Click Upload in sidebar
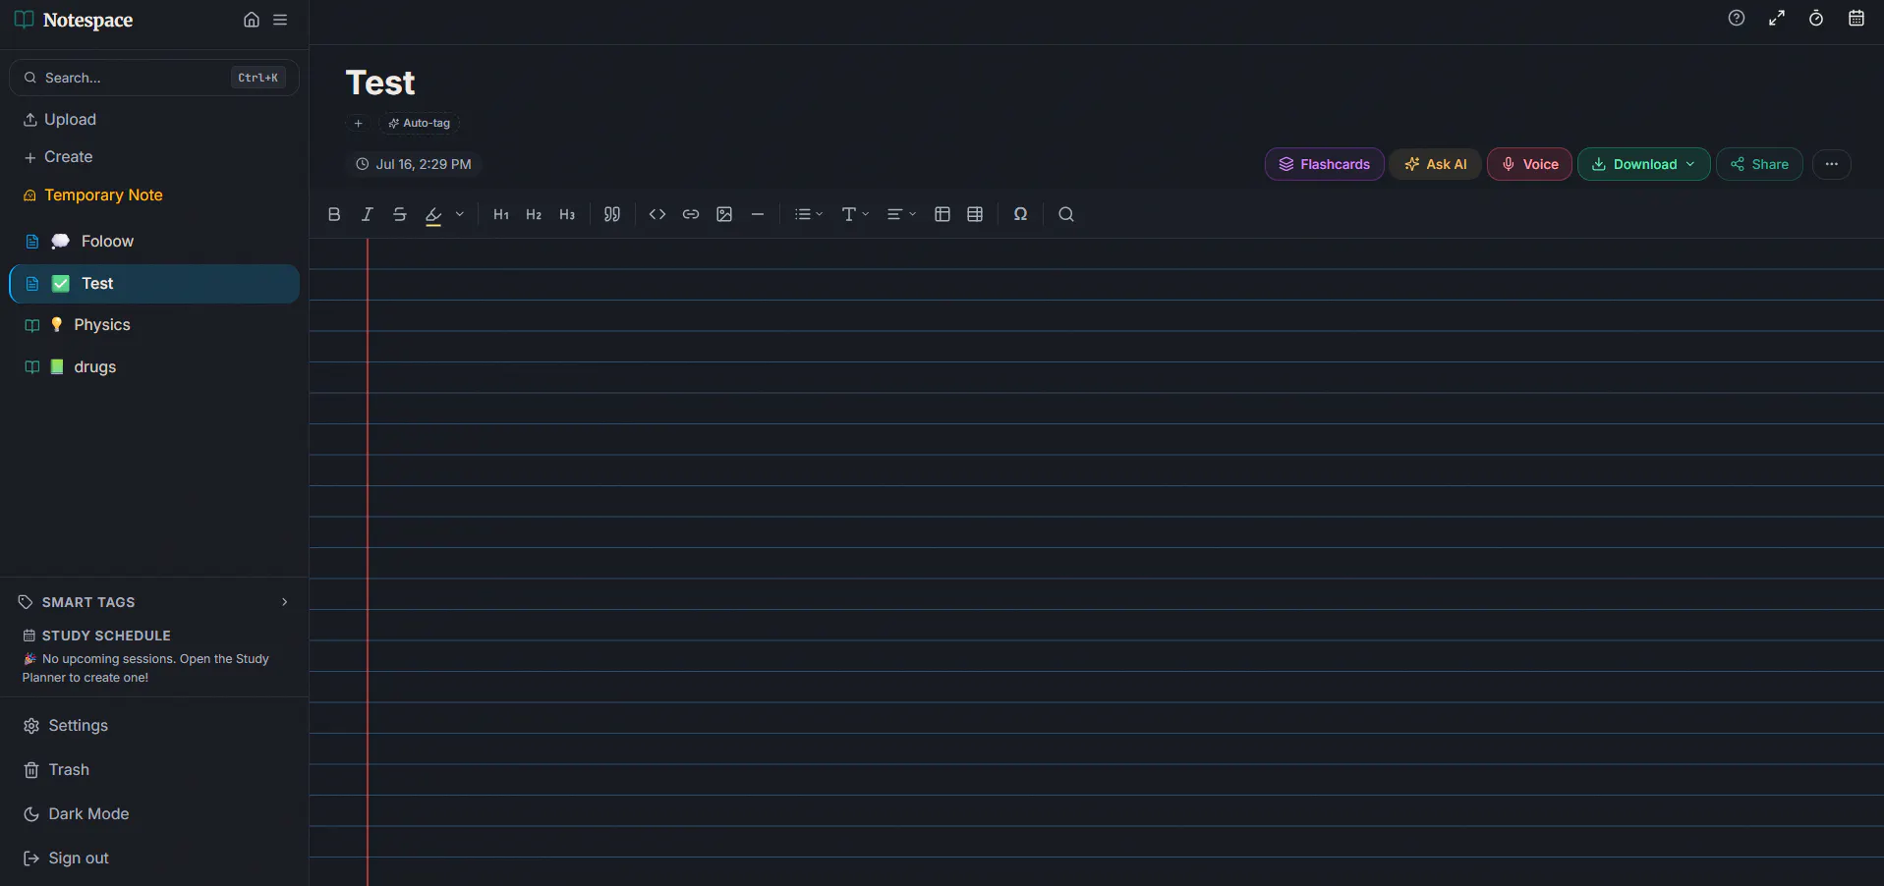The image size is (1884, 886). (60, 120)
